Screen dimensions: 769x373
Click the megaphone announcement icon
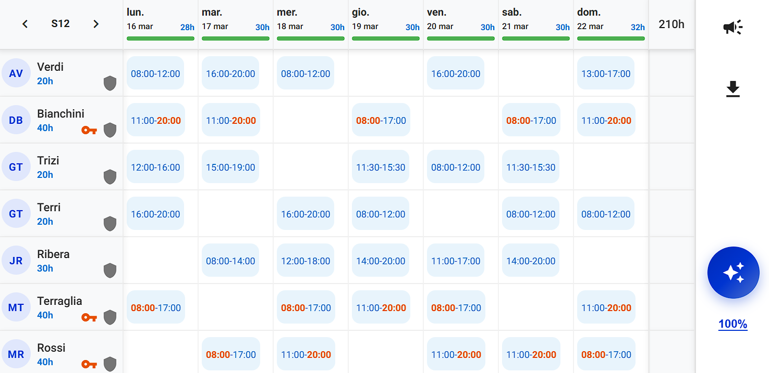click(733, 28)
